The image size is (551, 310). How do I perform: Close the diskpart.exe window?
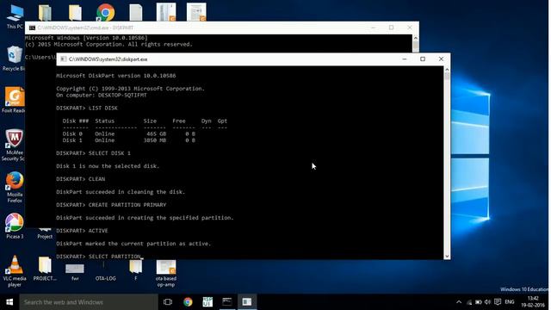coord(441,59)
